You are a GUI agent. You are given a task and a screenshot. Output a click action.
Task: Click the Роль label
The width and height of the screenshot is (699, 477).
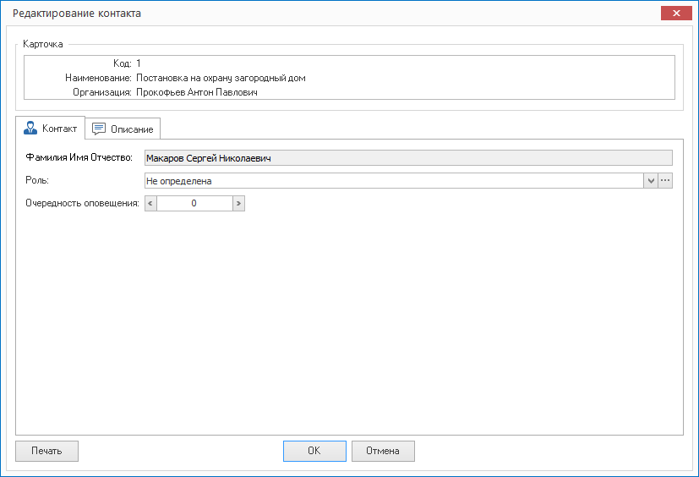click(37, 180)
